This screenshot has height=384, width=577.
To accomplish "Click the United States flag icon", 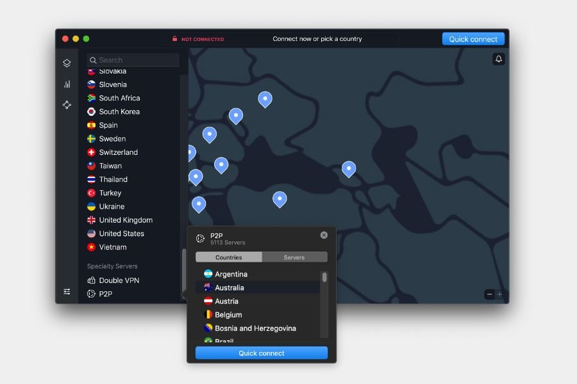I will coord(92,234).
